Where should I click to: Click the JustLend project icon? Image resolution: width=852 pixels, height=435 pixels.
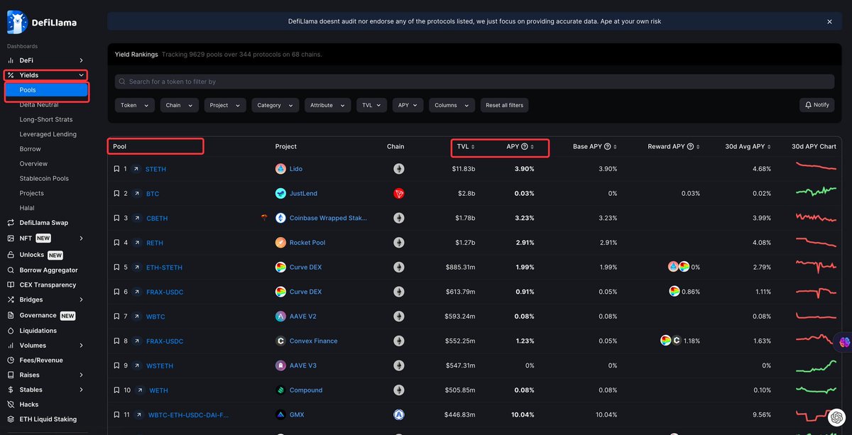(280, 194)
